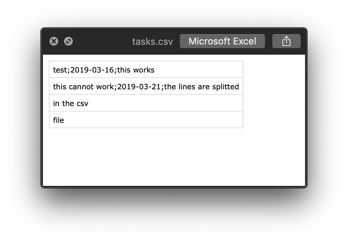Select the 'in the csv' row
Screen dimensions: 348x242
[x=146, y=103]
